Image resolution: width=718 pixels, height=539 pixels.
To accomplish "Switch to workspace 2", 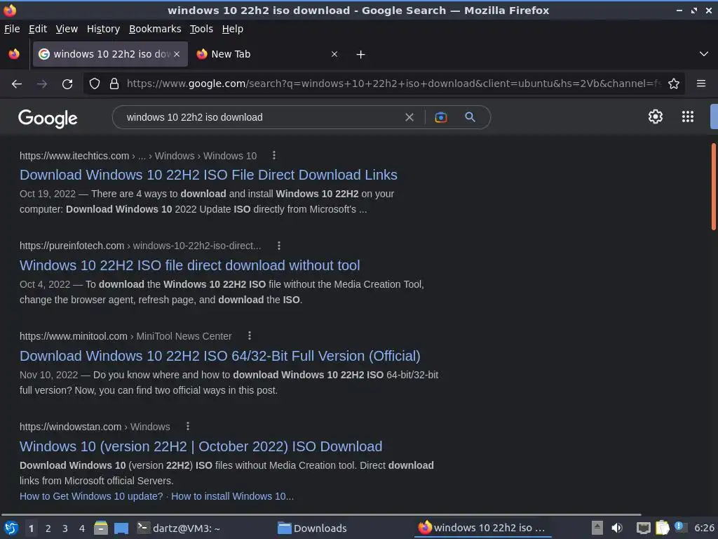I will pos(48,528).
